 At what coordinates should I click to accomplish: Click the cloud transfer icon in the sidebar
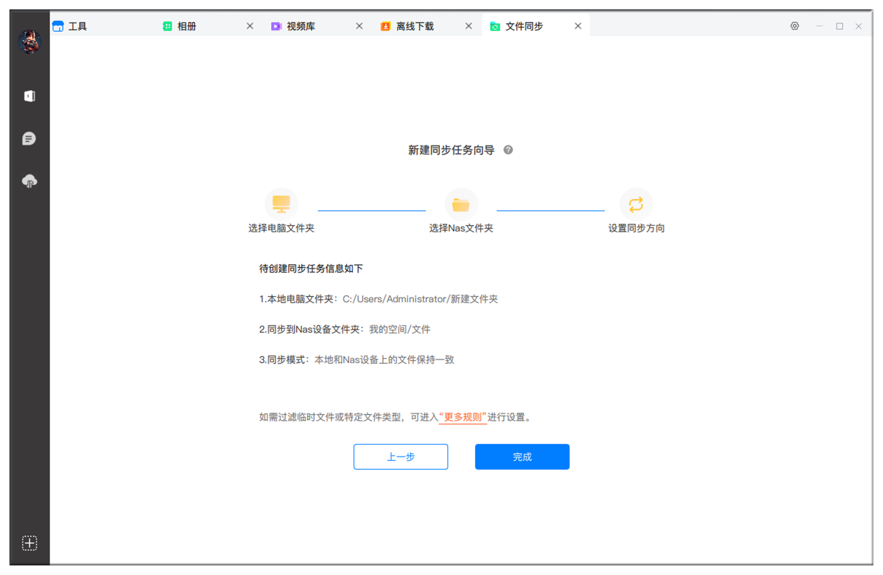29,181
